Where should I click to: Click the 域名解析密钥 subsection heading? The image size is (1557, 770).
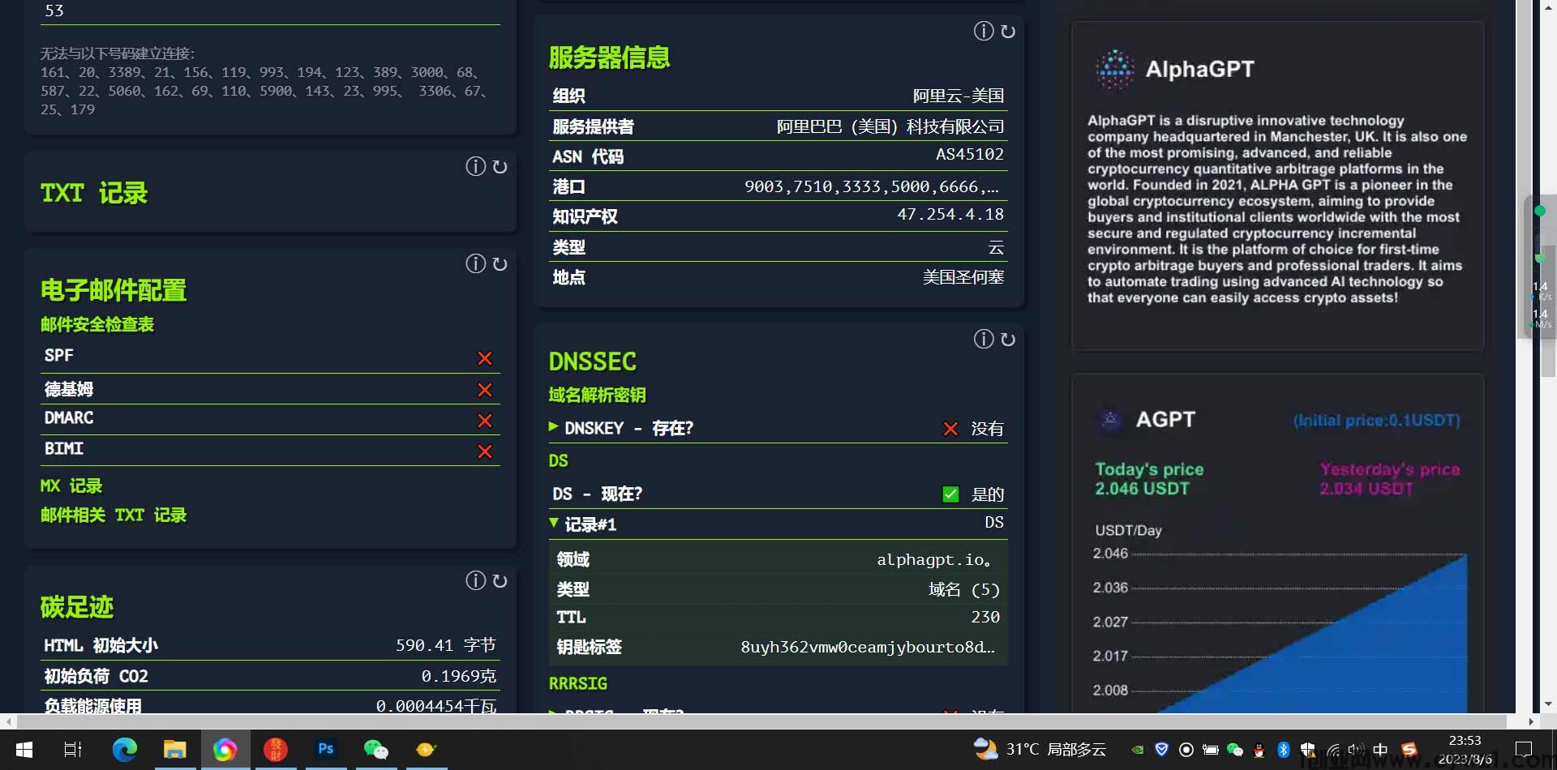pyautogui.click(x=597, y=395)
